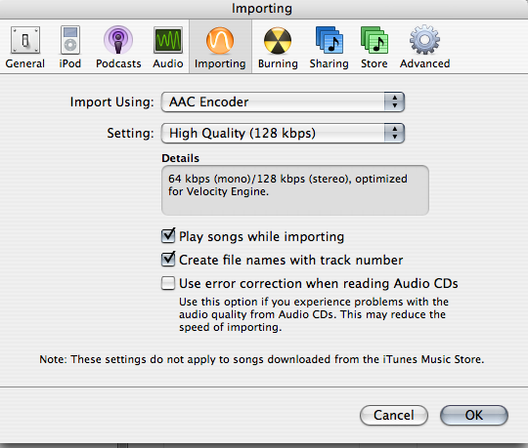
Task: Switch to the Burning tab label
Action: 278,63
